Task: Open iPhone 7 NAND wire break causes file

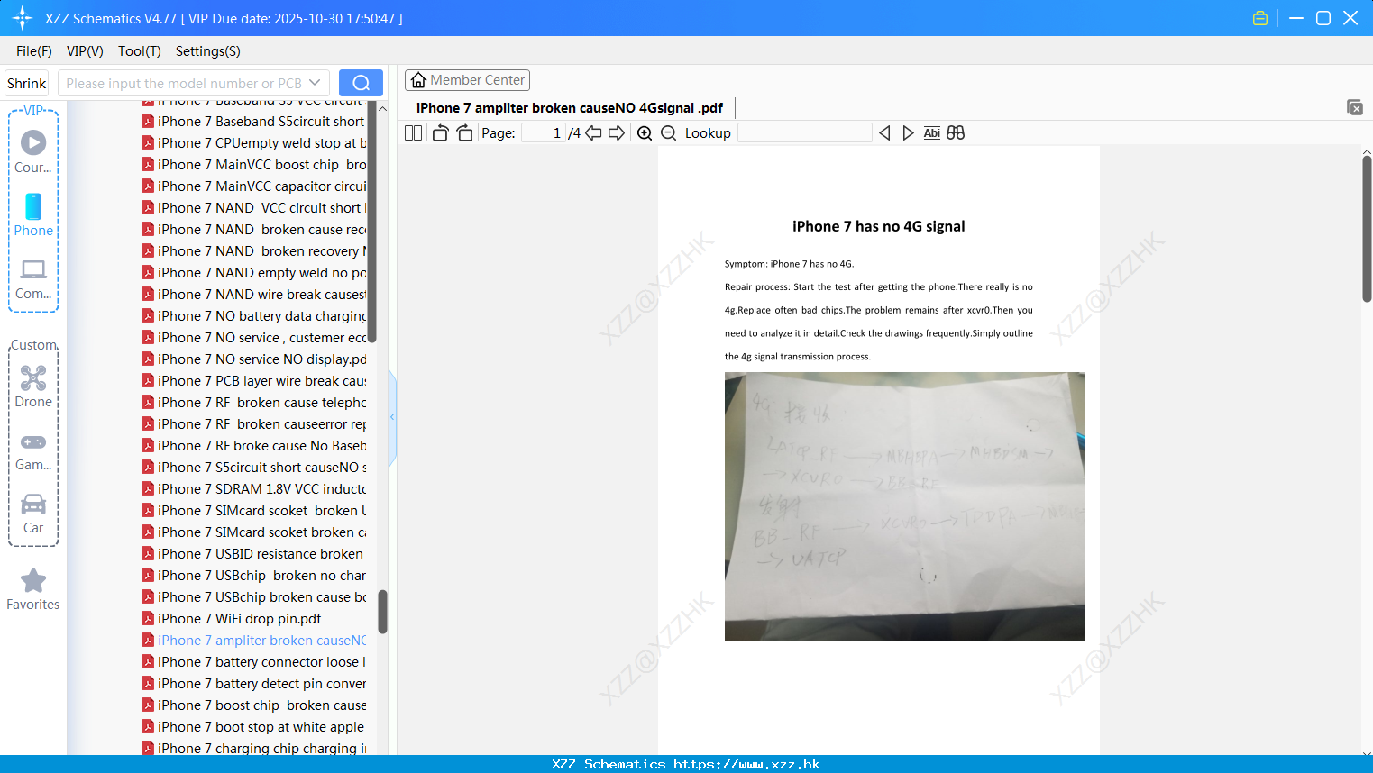Action: click(x=253, y=295)
